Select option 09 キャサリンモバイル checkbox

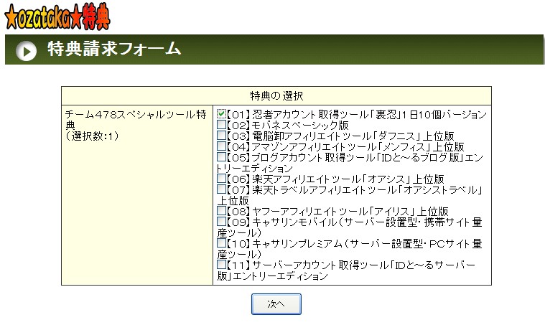point(222,222)
